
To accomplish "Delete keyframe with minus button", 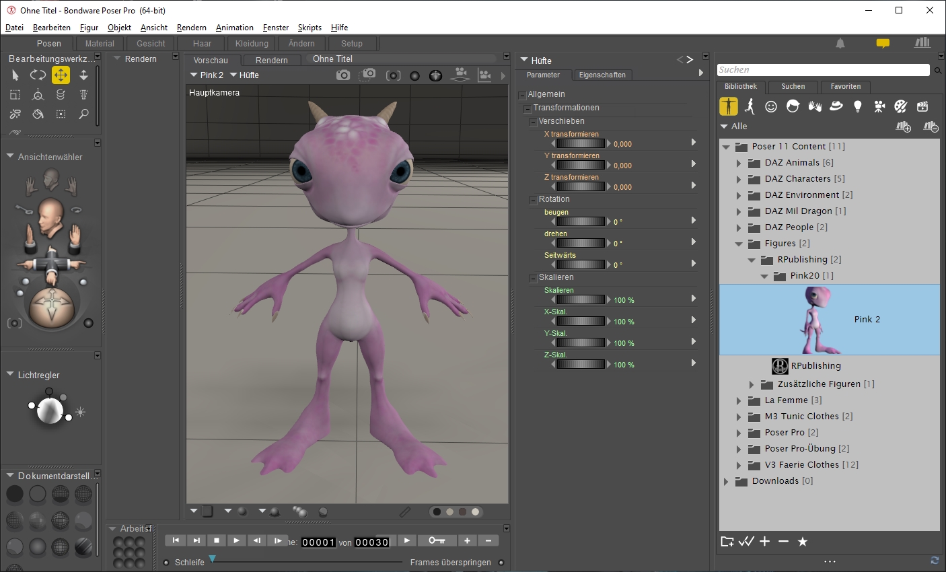I will click(488, 540).
